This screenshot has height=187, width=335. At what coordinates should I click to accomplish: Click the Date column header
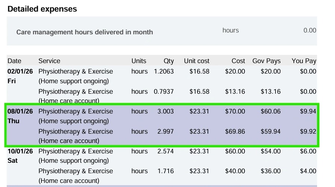15,61
